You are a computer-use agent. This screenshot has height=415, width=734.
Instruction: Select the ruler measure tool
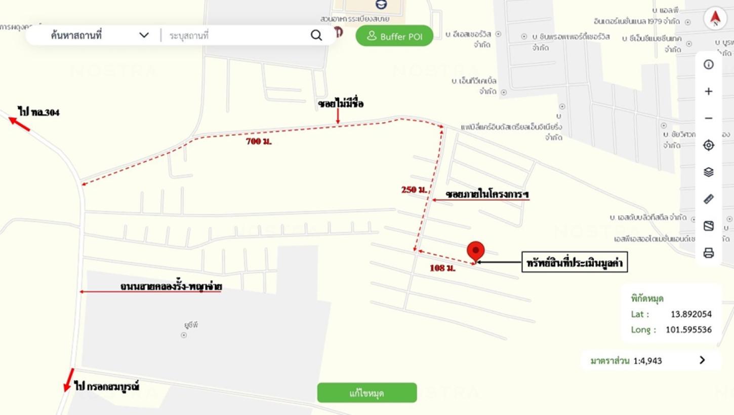point(709,199)
